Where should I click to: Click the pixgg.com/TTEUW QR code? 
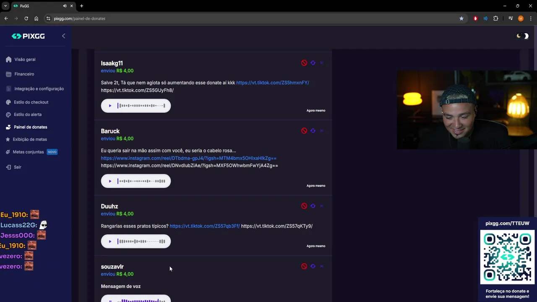(x=507, y=257)
